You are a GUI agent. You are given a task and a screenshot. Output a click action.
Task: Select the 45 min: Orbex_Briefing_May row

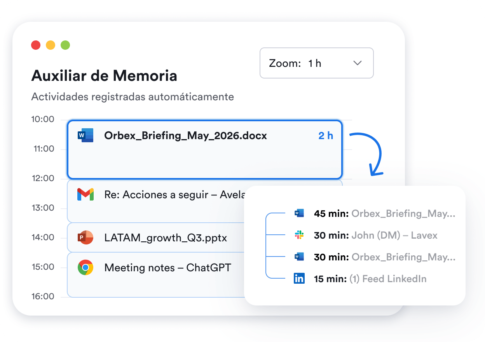[375, 213]
